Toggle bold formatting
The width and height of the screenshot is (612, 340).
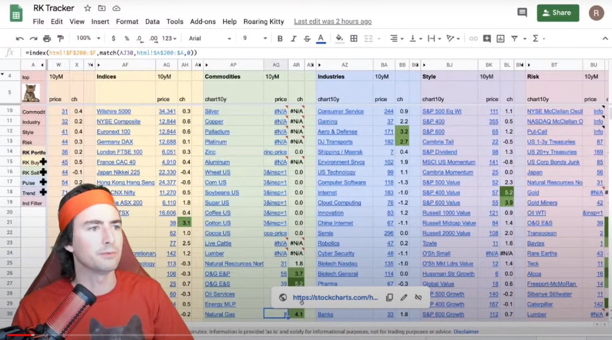[280, 38]
